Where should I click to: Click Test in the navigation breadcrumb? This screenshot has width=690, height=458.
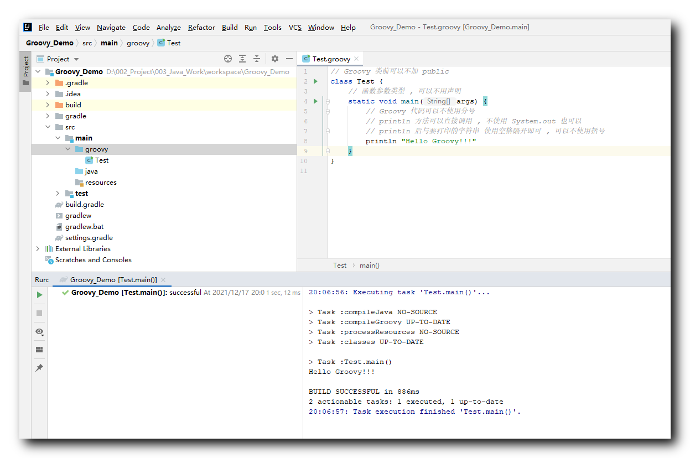(169, 43)
